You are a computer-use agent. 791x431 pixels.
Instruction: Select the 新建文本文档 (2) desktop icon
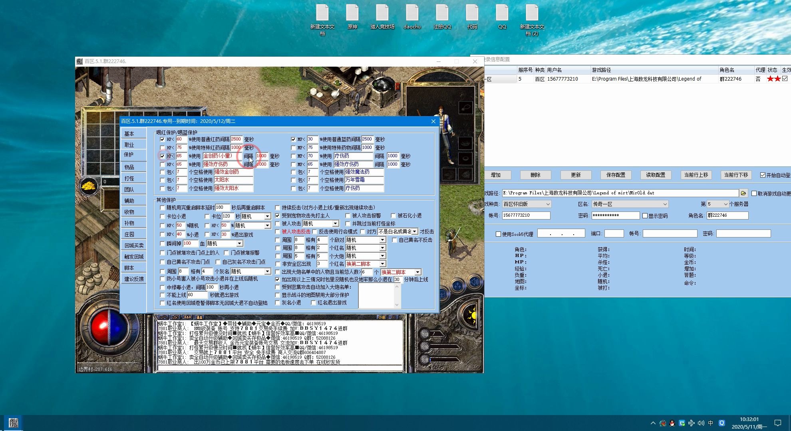pyautogui.click(x=532, y=19)
